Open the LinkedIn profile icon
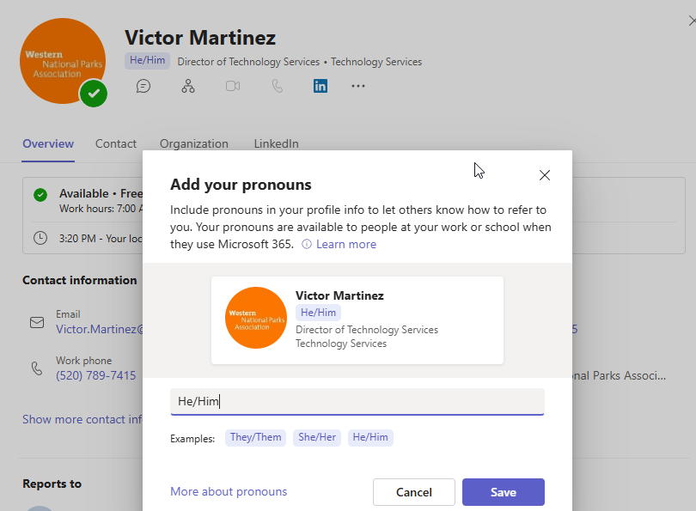 (321, 86)
